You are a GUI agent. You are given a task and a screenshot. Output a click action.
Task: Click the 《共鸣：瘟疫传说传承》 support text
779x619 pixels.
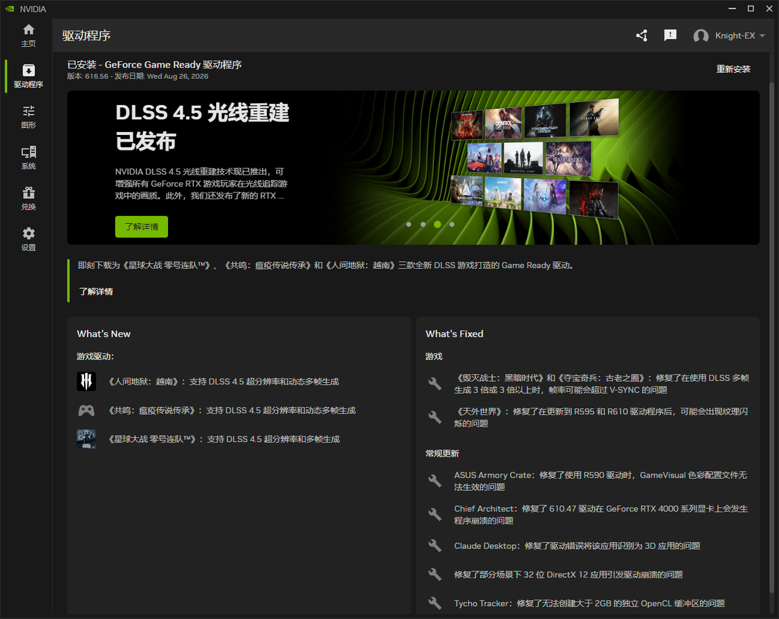point(232,410)
